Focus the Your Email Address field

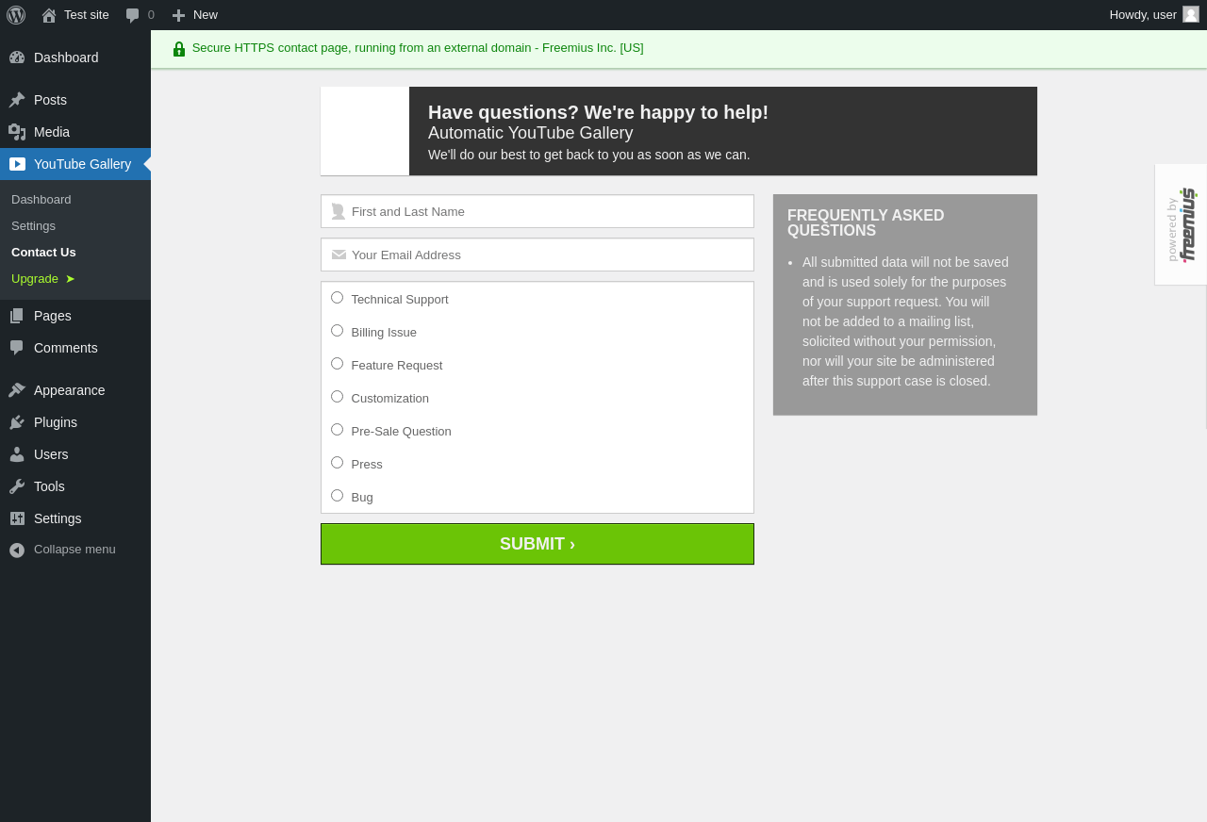[x=537, y=255]
